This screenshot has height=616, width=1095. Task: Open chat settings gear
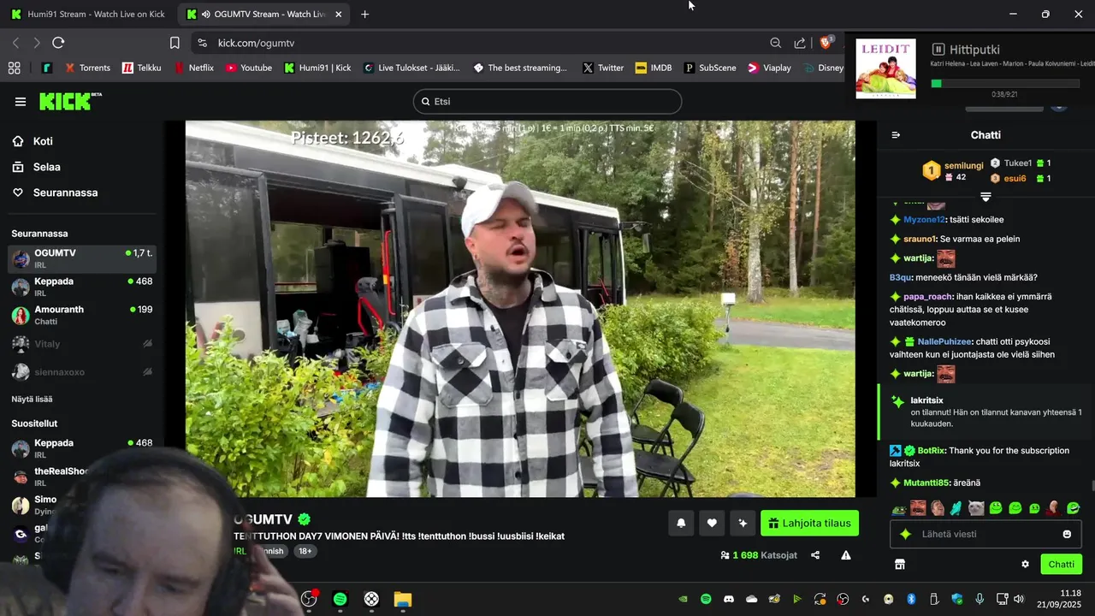point(1025,565)
